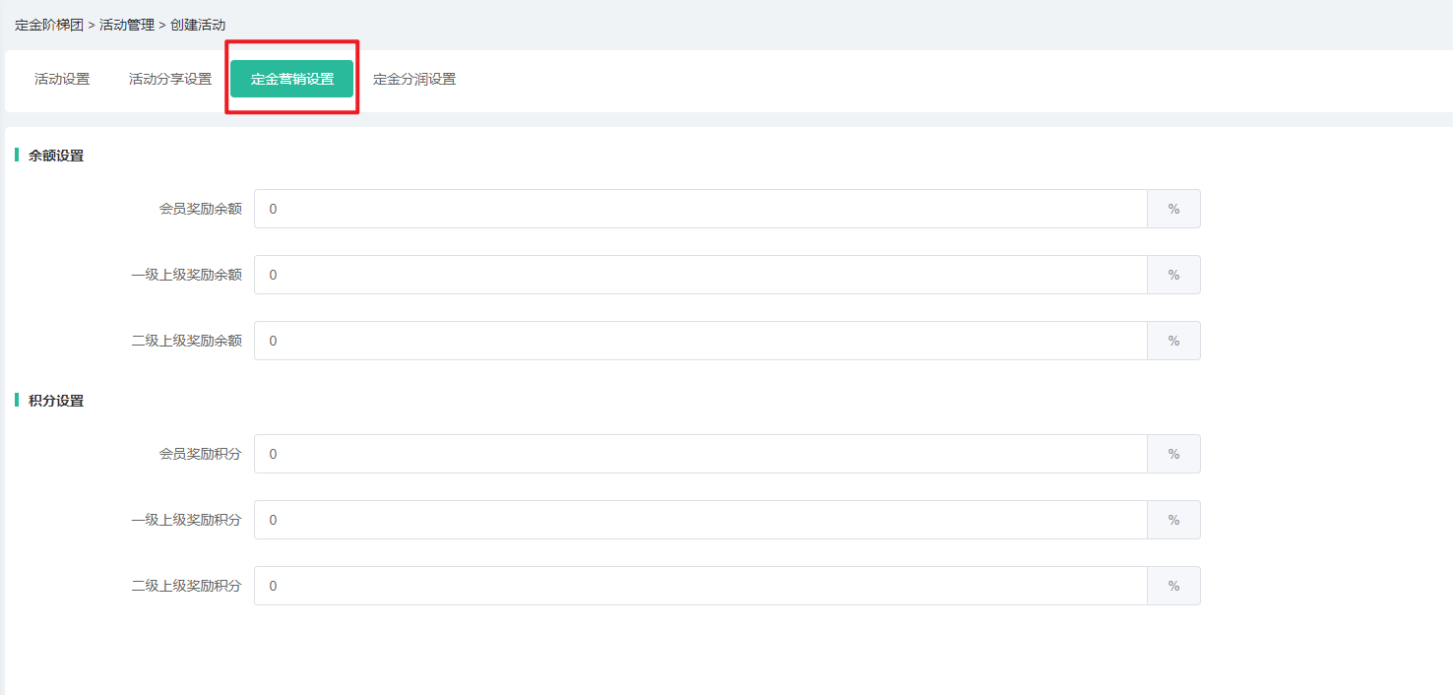Open the 活动分享设置 tab

[170, 79]
